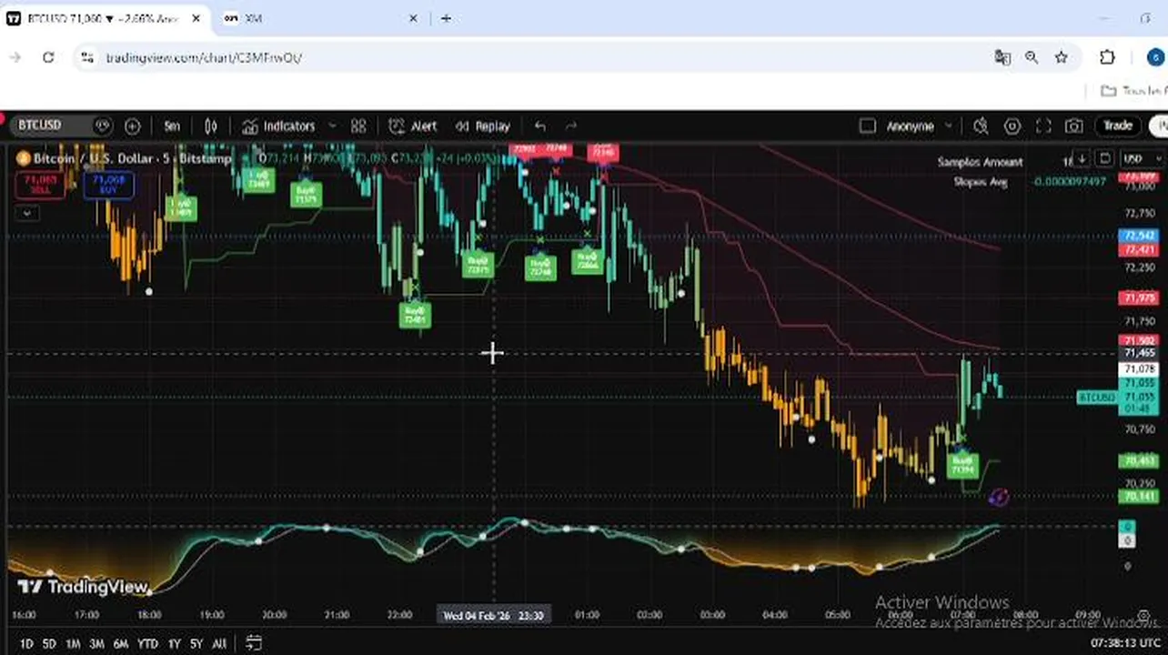Screen dimensions: 1168x655
Task: Click the TradingView logo on the chart
Action: (83, 587)
